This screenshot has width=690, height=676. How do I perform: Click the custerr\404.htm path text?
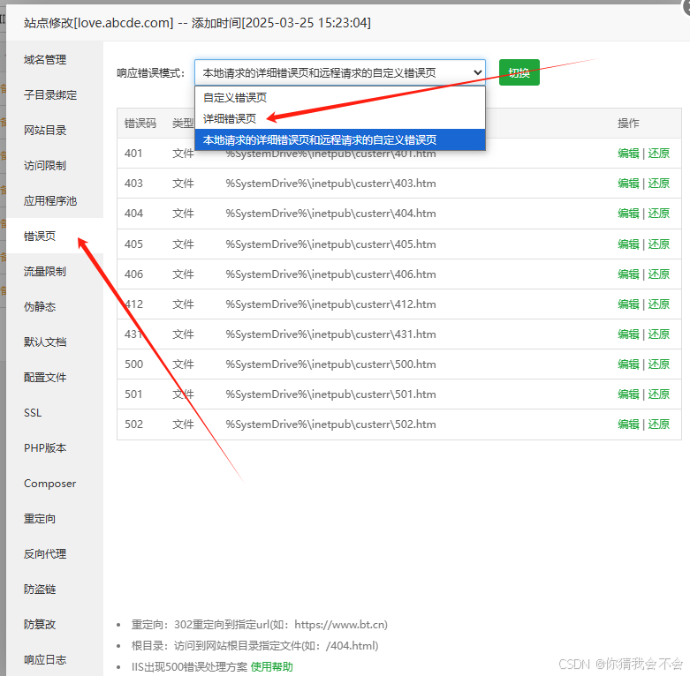(331, 214)
